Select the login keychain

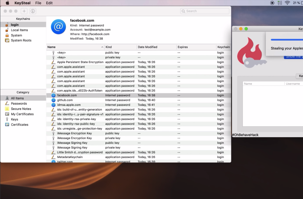tap(23, 25)
